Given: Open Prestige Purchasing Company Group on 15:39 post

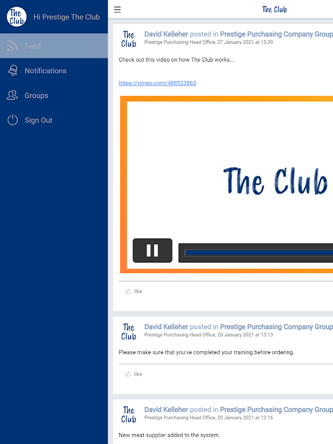Looking at the screenshot, I should click(276, 34).
